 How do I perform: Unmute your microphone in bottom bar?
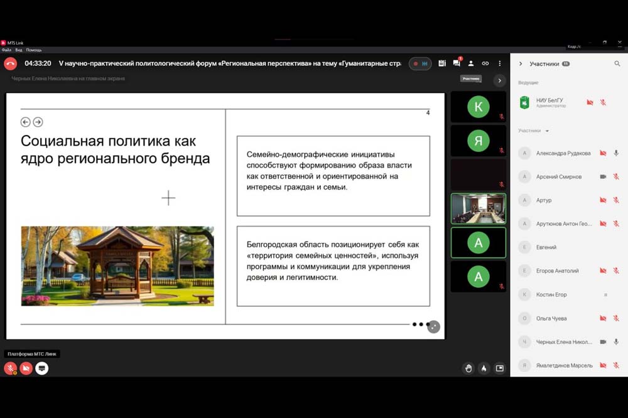[11, 368]
